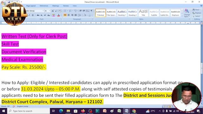
Task: Expand the Select dropdown in Editing group
Action: (197, 16)
